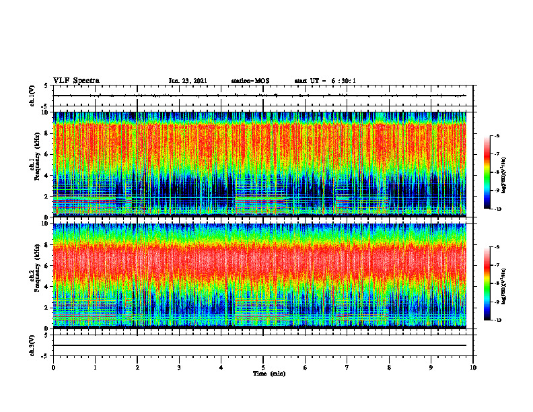Click the ch.1 voltage waveform trace panel
Image resolution: width=533 pixels, height=412 pixels.
pyautogui.click(x=263, y=96)
